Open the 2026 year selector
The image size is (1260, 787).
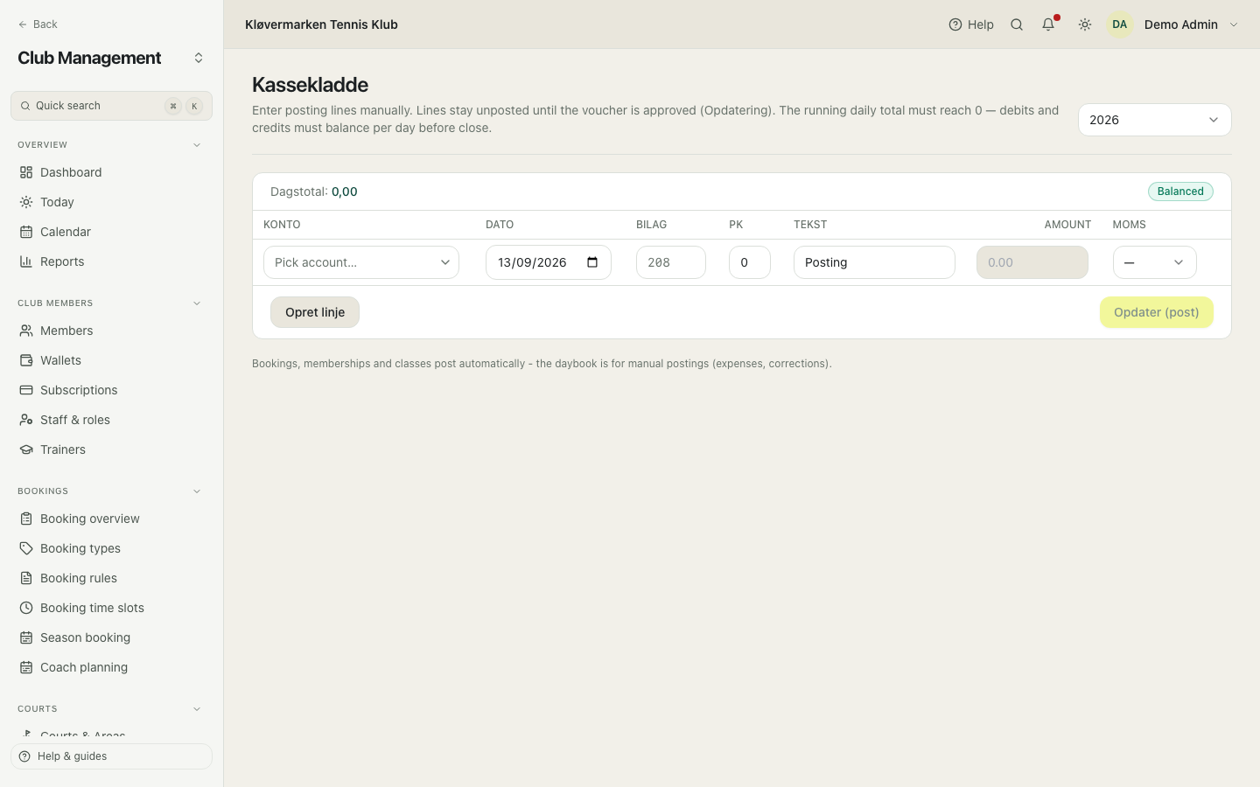click(1154, 120)
